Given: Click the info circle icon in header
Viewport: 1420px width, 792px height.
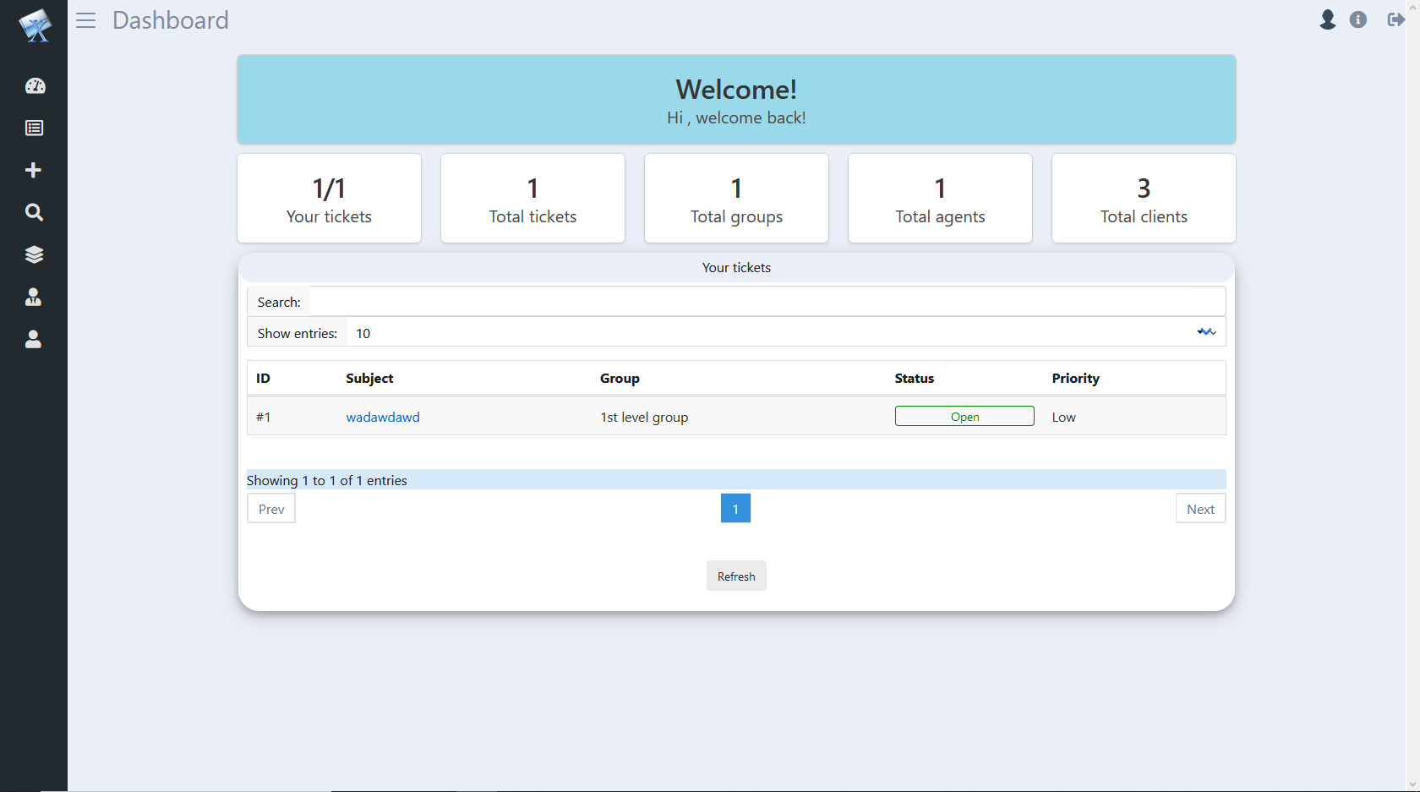Looking at the screenshot, I should [1358, 19].
